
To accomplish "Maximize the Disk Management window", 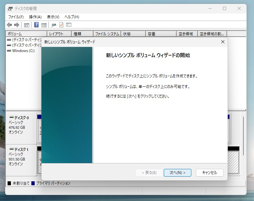I will point(224,8).
